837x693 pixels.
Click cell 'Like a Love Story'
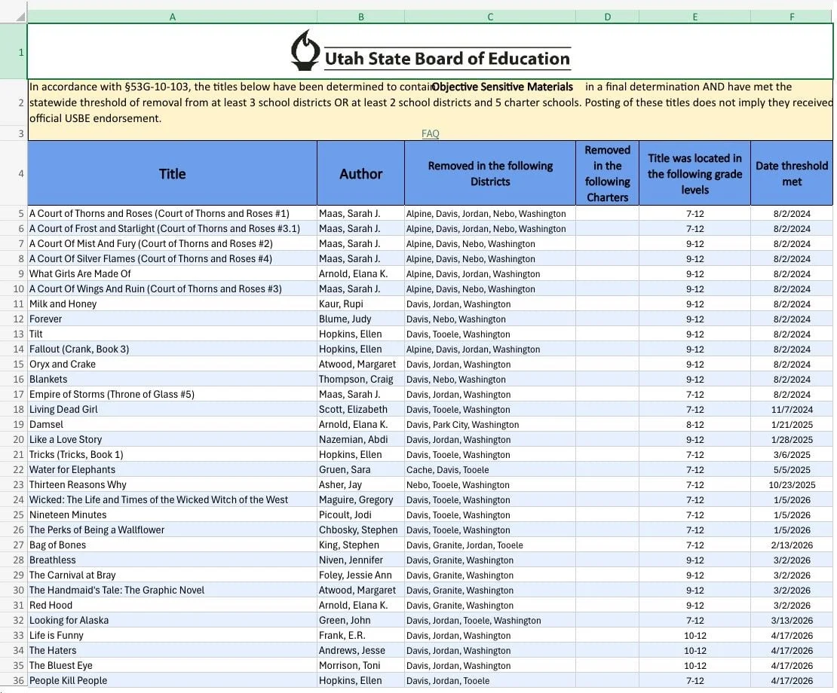tap(172, 439)
